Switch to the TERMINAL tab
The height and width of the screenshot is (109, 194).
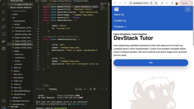(53, 89)
